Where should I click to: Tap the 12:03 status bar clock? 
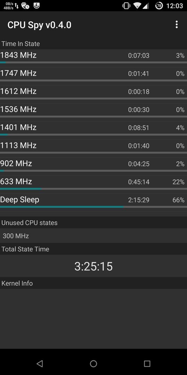pos(175,6)
